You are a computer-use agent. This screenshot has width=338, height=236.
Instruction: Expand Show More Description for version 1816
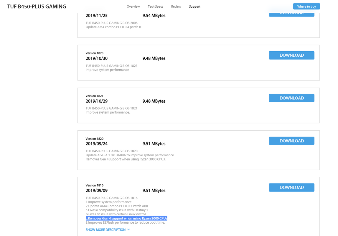coord(105,230)
